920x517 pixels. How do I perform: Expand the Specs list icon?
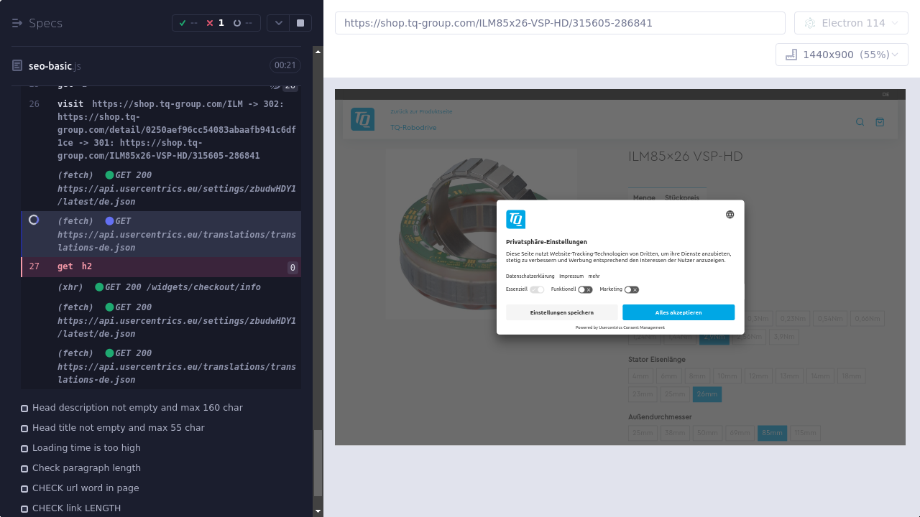click(17, 23)
